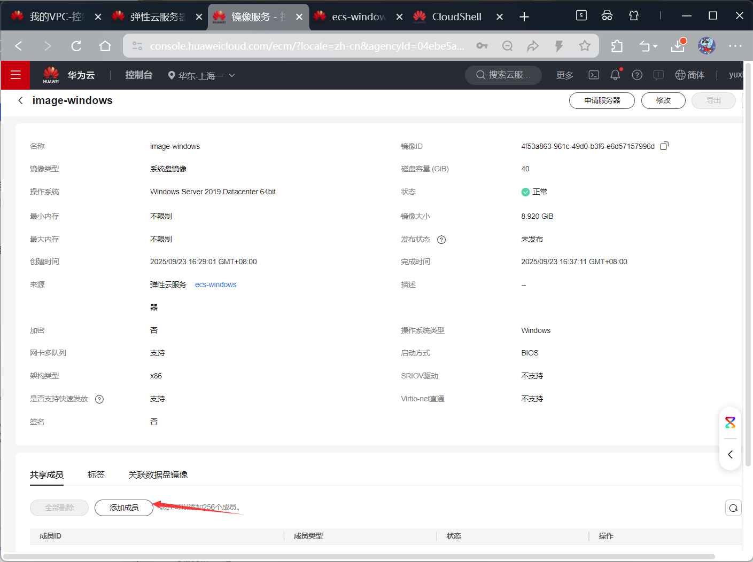Click the 导出 button
The image size is (753, 562).
pos(713,100)
